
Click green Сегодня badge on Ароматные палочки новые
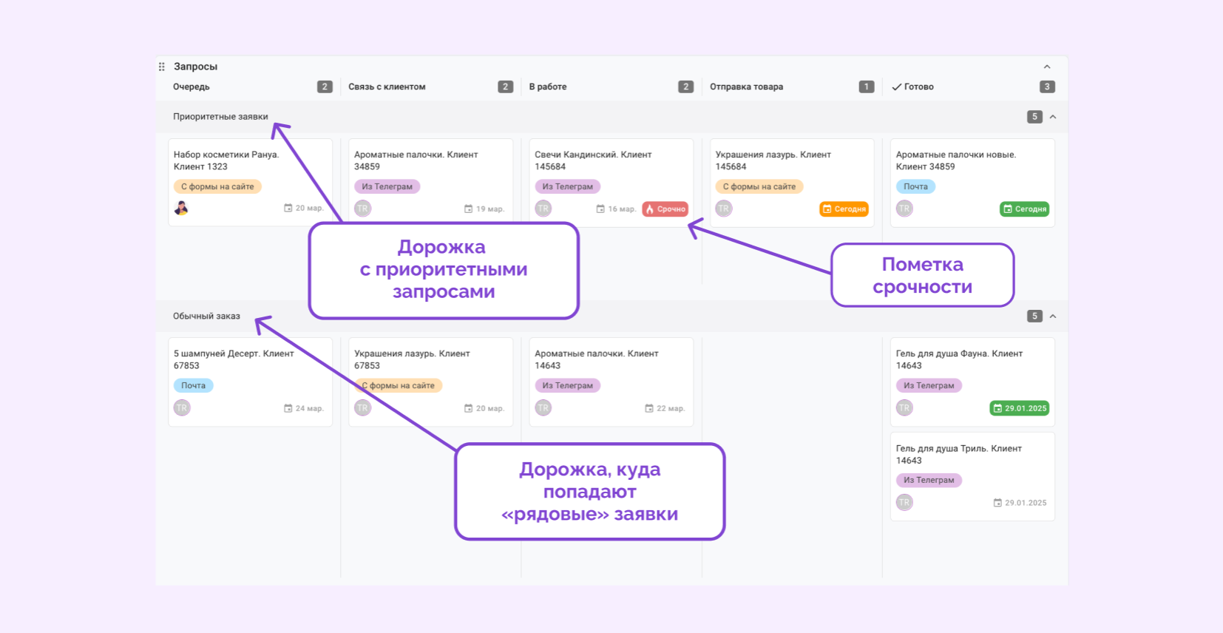click(x=1025, y=209)
